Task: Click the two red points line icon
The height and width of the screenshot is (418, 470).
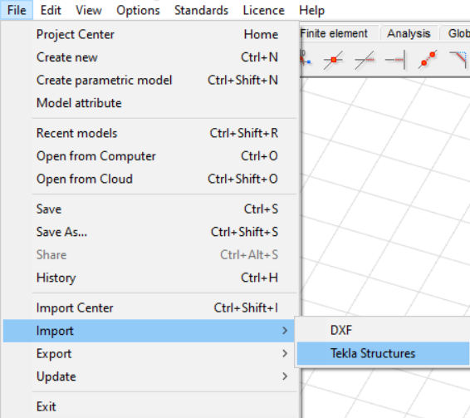Action: (x=428, y=59)
